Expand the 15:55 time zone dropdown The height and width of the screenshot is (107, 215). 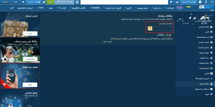coord(16,2)
